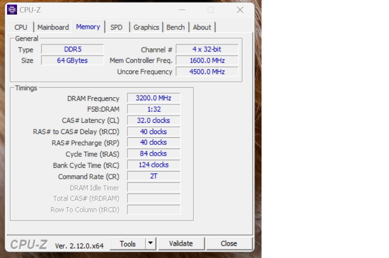Click the 1600.0 MHz controller frequency value
Screen dimensions: 389x258
pos(207,60)
